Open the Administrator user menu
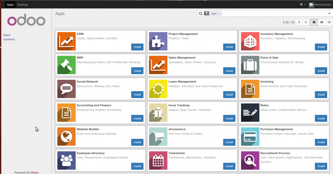333x174 pixels. [320, 5]
